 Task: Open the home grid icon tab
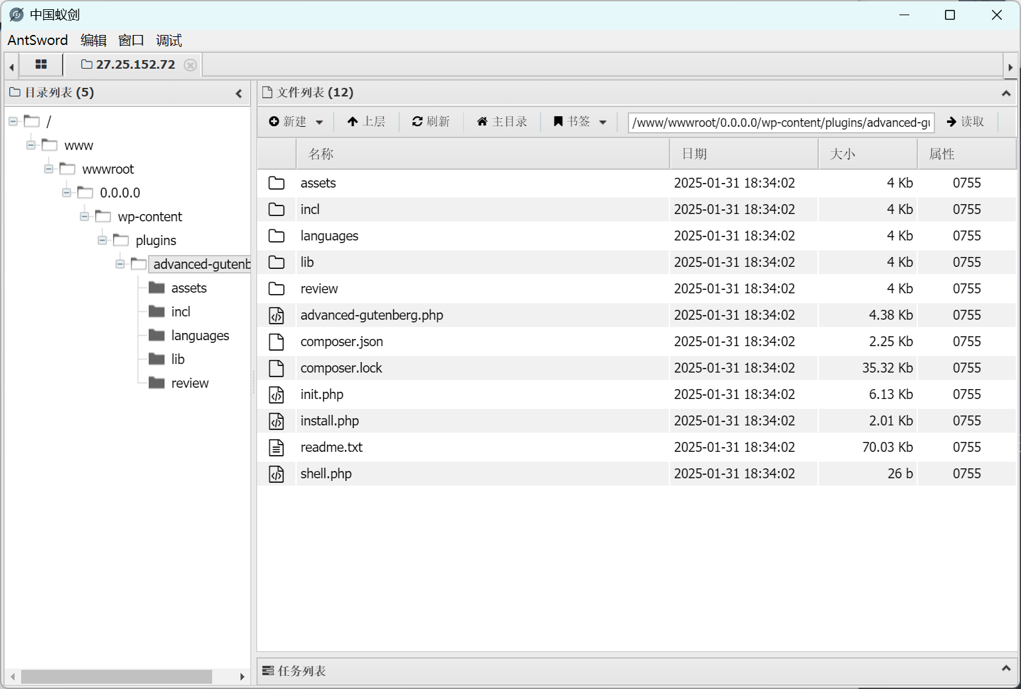point(41,65)
